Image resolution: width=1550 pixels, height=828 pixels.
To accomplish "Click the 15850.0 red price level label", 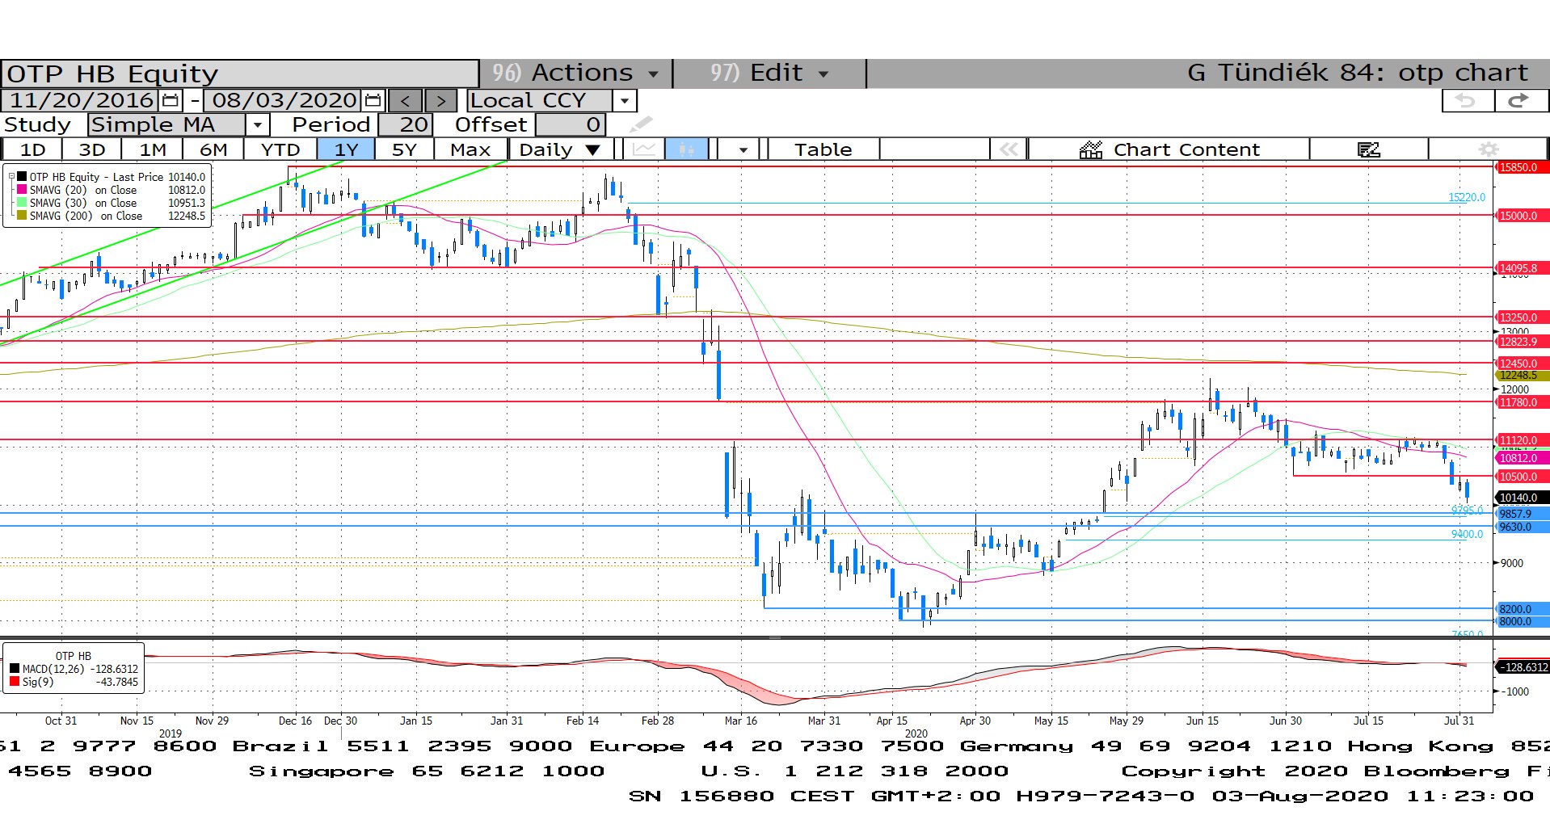I will [1523, 167].
